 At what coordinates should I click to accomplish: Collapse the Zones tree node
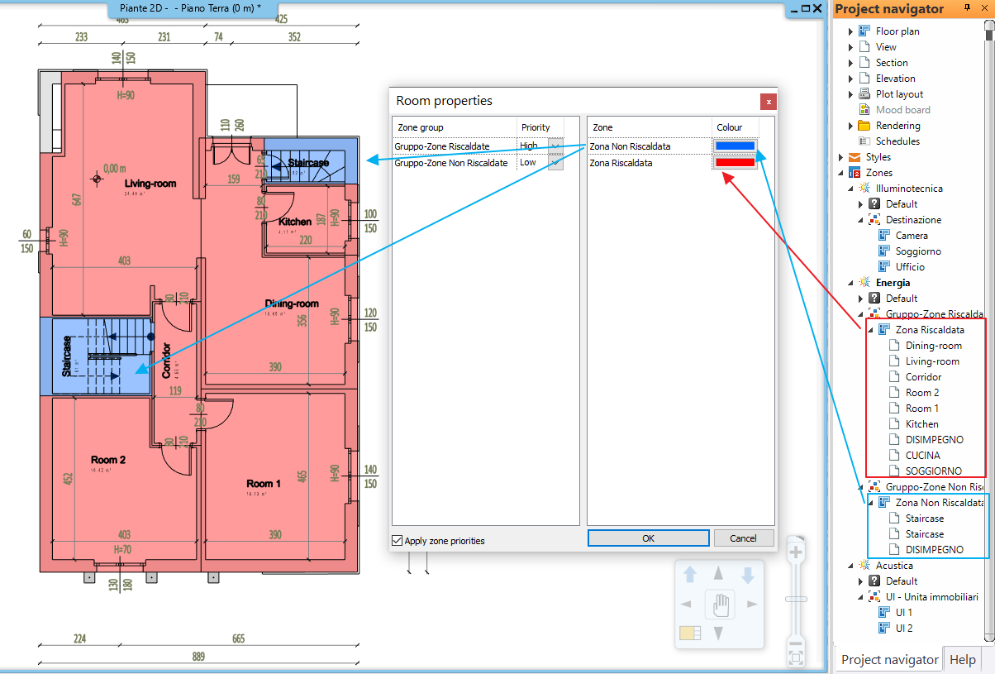coord(841,173)
